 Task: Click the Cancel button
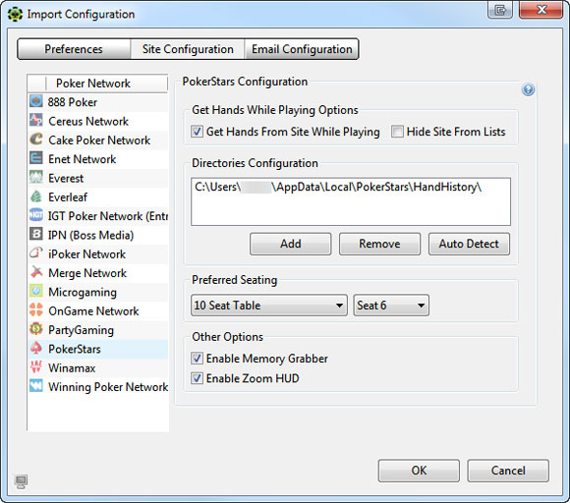[x=508, y=471]
